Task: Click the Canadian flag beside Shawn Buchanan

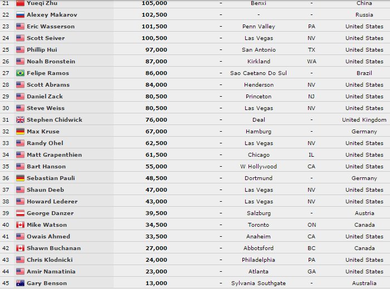Action: [x=20, y=248]
